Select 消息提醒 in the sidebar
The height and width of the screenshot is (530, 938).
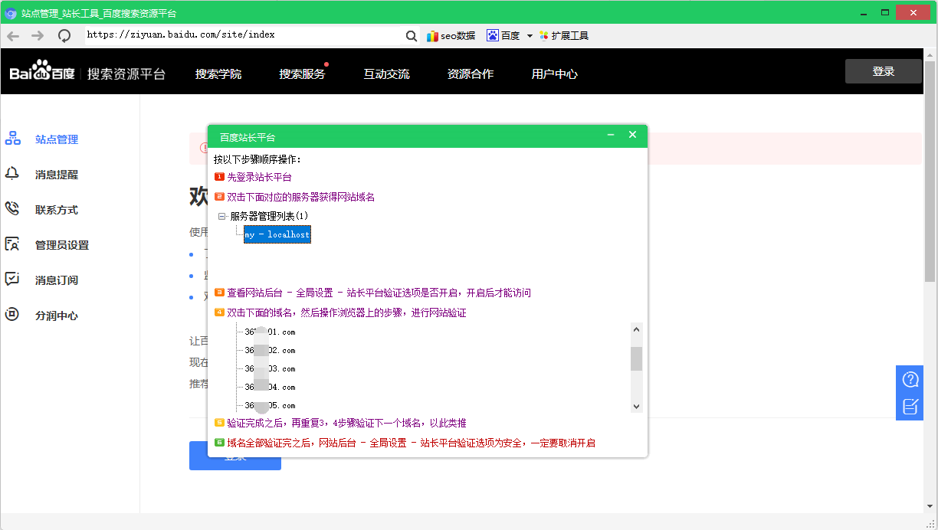(57, 175)
